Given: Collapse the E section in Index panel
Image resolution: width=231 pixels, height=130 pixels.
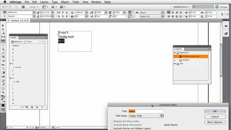Looking at the screenshot, I should pyautogui.click(x=11, y=64).
